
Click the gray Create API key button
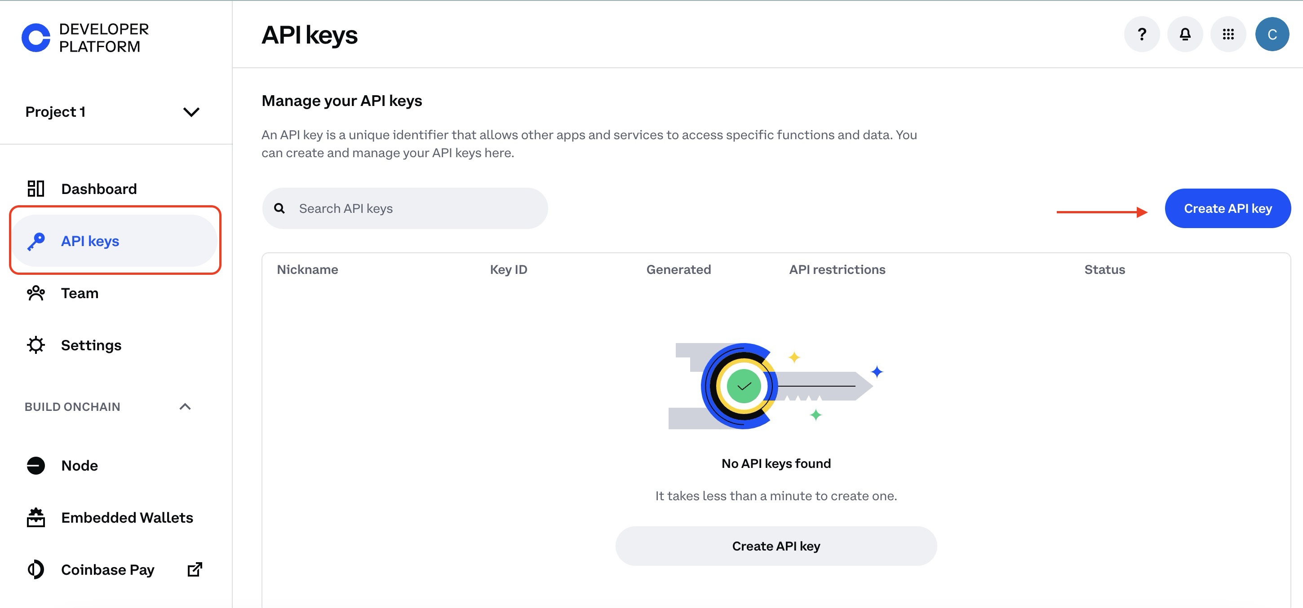tap(776, 546)
